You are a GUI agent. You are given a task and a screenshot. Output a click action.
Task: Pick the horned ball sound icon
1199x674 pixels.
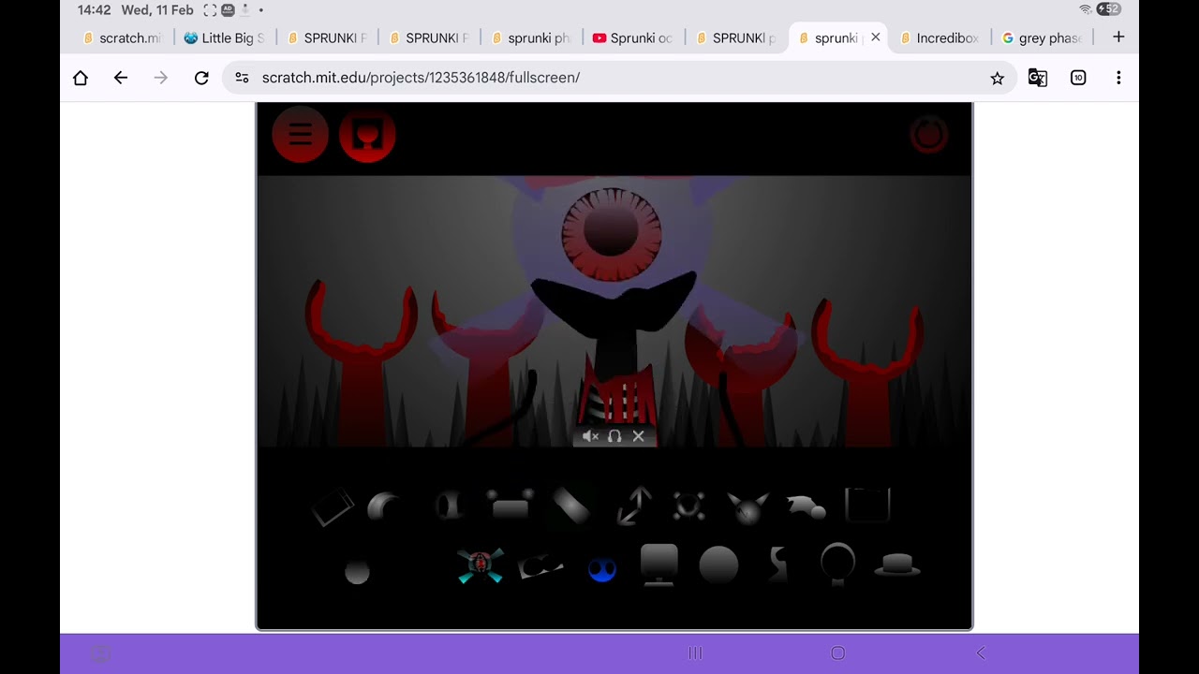(748, 508)
